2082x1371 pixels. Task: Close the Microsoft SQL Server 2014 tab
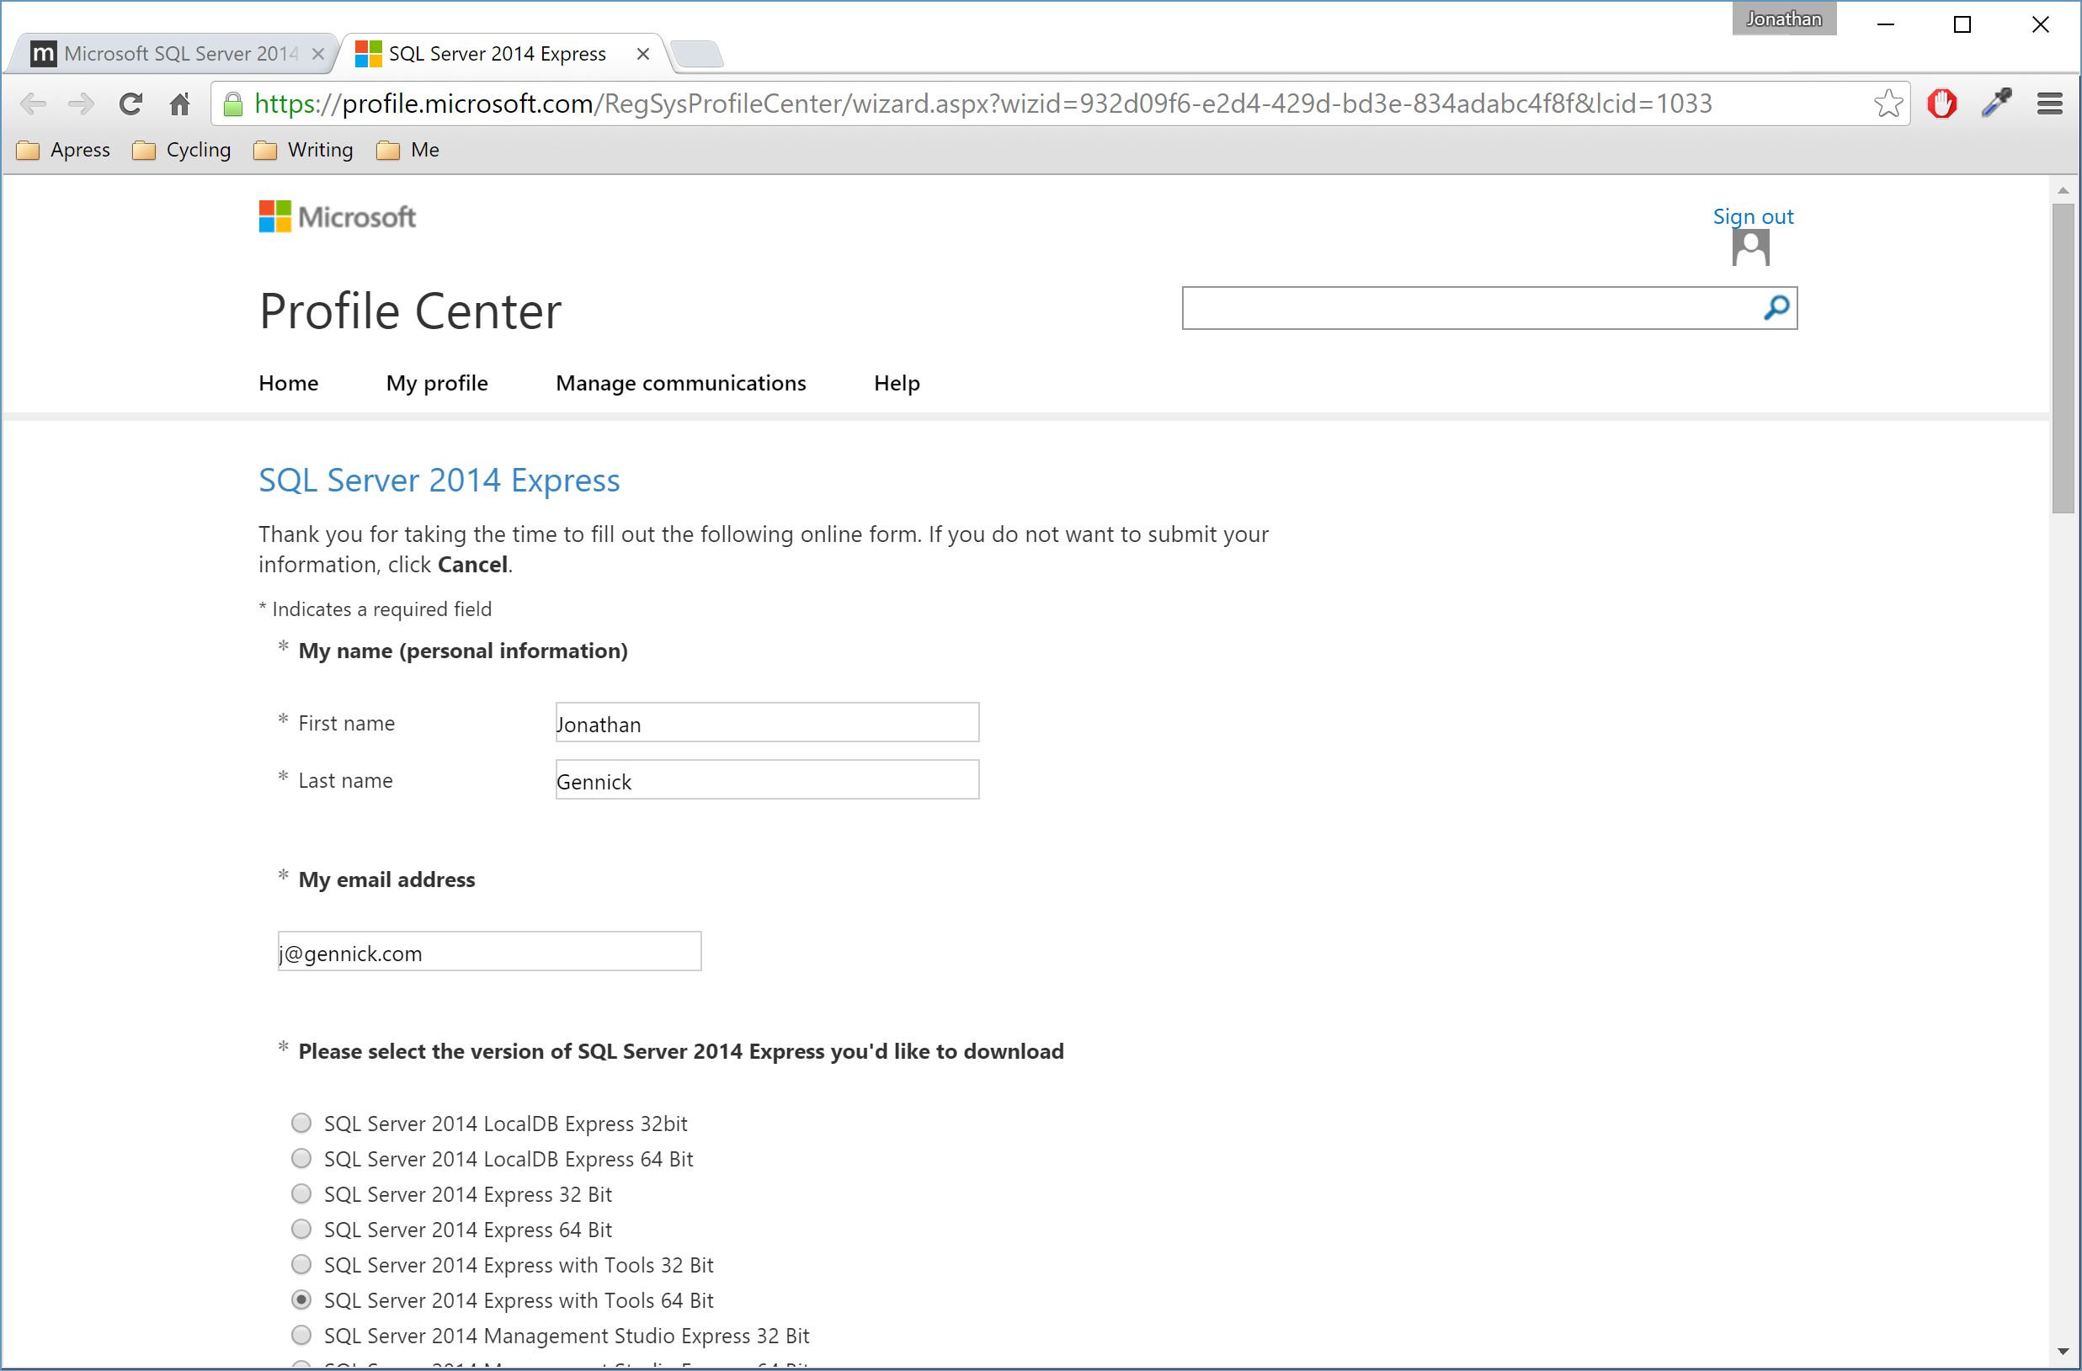[x=318, y=54]
